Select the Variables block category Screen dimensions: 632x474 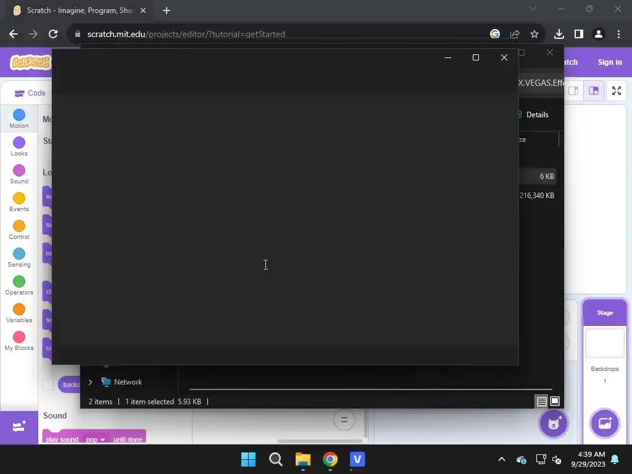[x=19, y=314]
